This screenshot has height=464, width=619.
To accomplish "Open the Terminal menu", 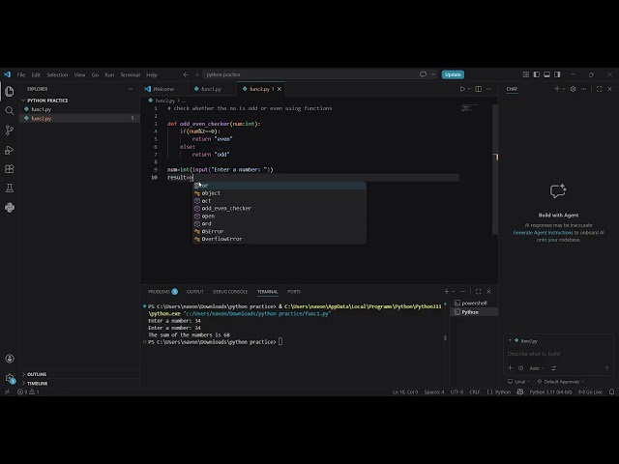I will [130, 74].
